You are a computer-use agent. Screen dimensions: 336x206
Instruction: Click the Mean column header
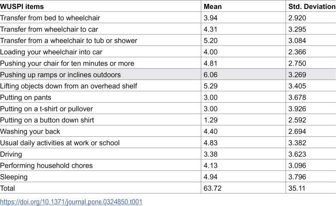click(x=213, y=6)
